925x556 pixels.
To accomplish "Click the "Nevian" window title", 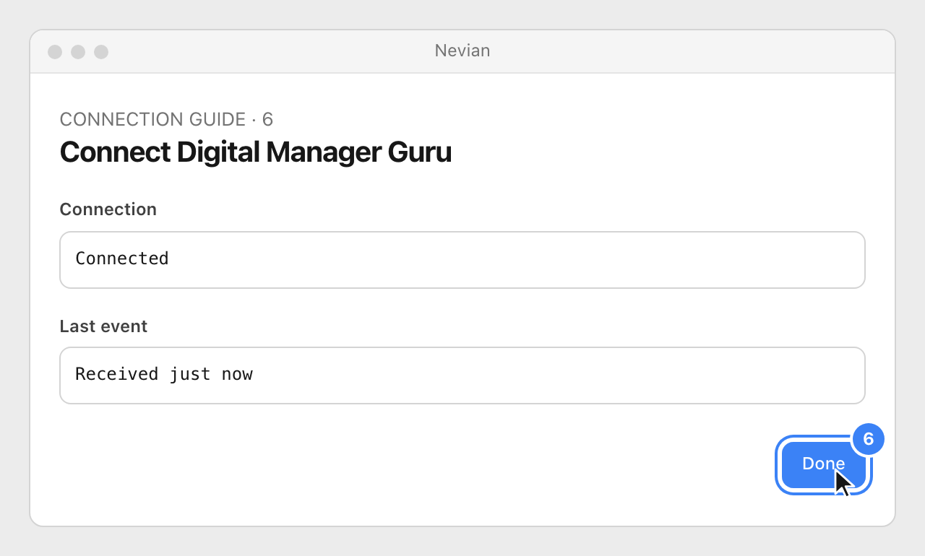I will click(x=462, y=51).
